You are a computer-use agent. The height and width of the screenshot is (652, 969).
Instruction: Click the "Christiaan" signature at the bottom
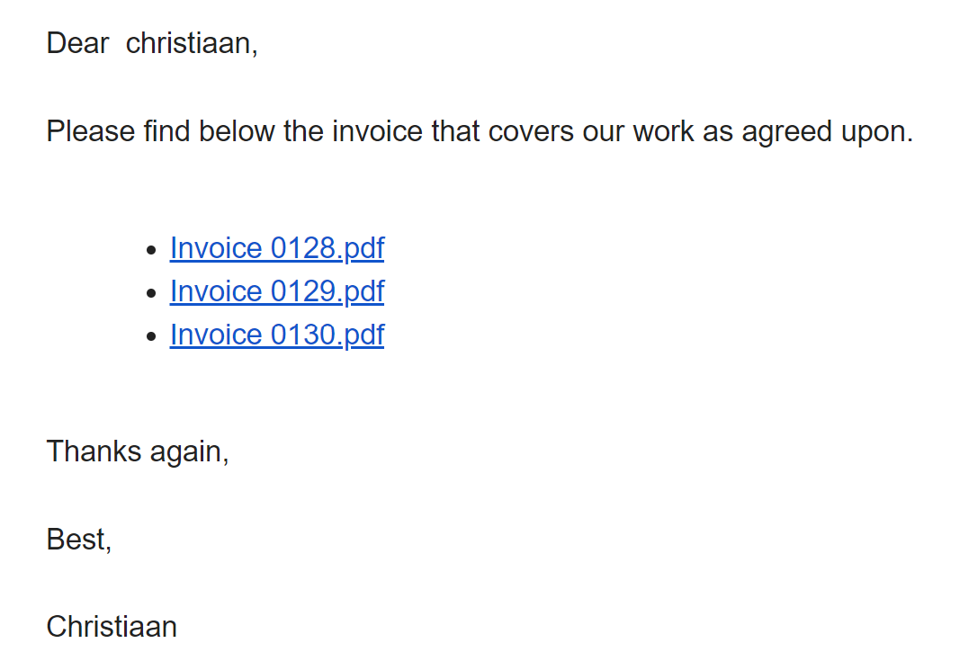(112, 627)
